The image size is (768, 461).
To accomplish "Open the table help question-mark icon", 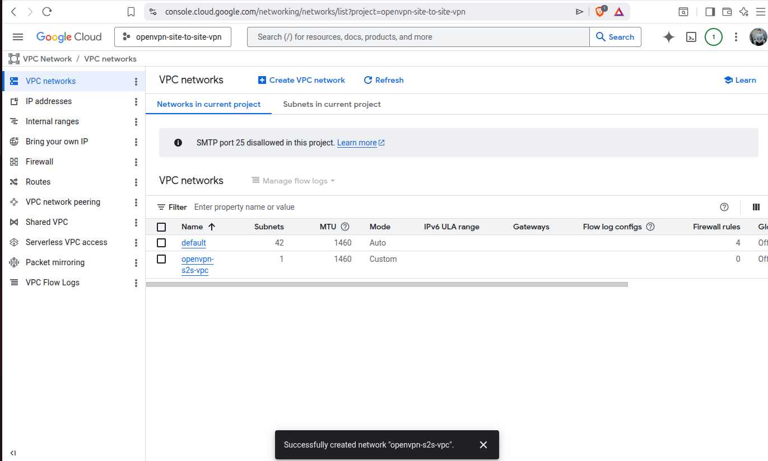I will point(724,207).
